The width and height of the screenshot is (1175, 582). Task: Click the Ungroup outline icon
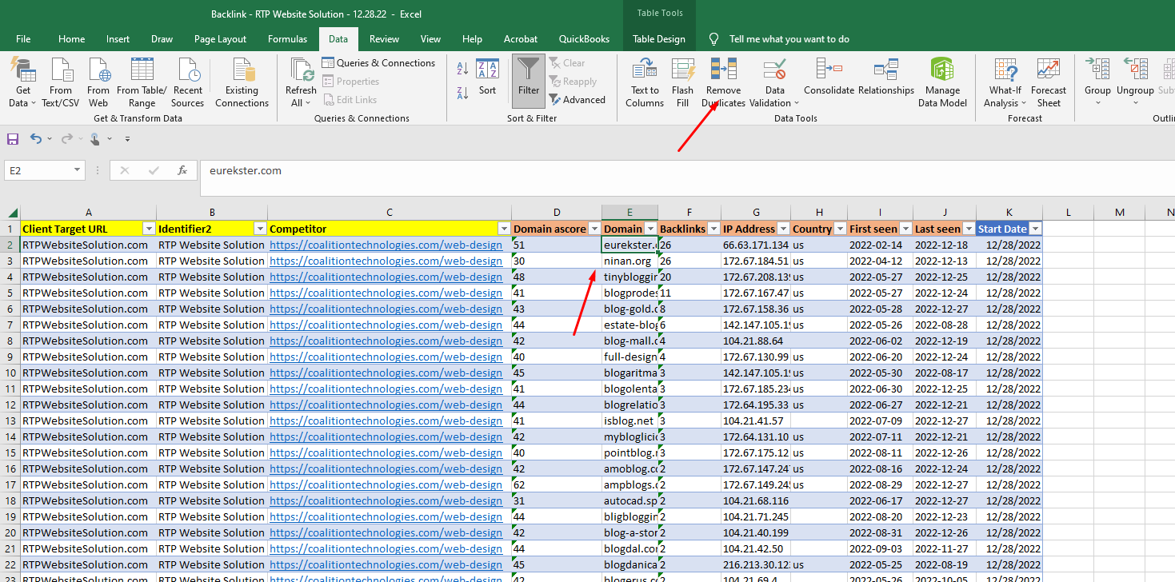pos(1135,69)
